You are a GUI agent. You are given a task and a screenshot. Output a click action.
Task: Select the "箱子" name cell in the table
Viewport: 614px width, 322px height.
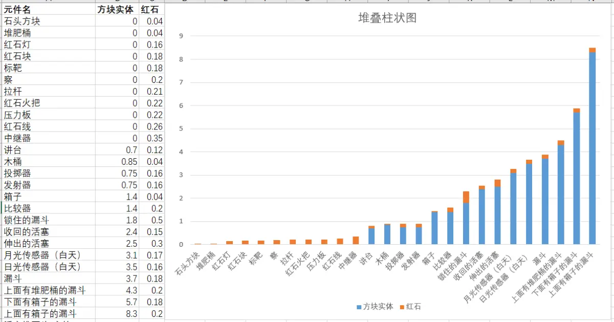49,197
